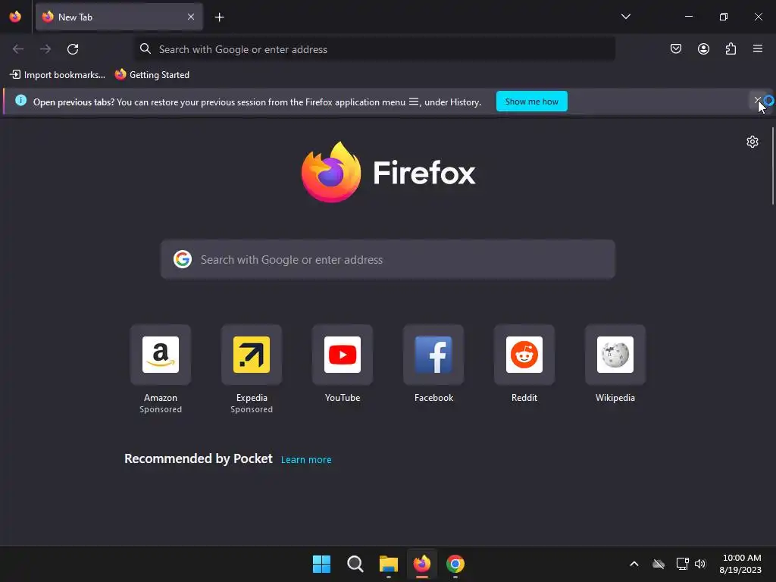Go back one page
The height and width of the screenshot is (582, 776).
18,49
